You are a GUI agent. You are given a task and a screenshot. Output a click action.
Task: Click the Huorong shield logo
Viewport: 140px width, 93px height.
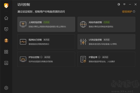pyautogui.click(x=6, y=5)
